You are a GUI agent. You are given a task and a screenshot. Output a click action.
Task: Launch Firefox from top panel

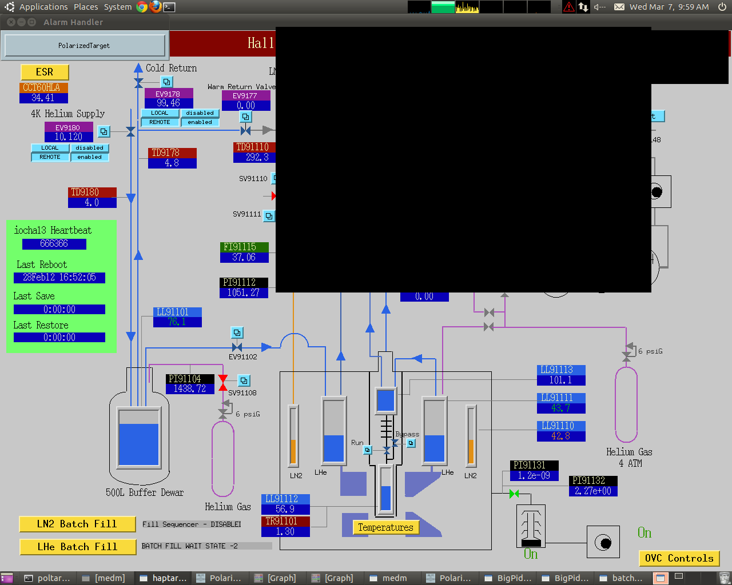[156, 7]
